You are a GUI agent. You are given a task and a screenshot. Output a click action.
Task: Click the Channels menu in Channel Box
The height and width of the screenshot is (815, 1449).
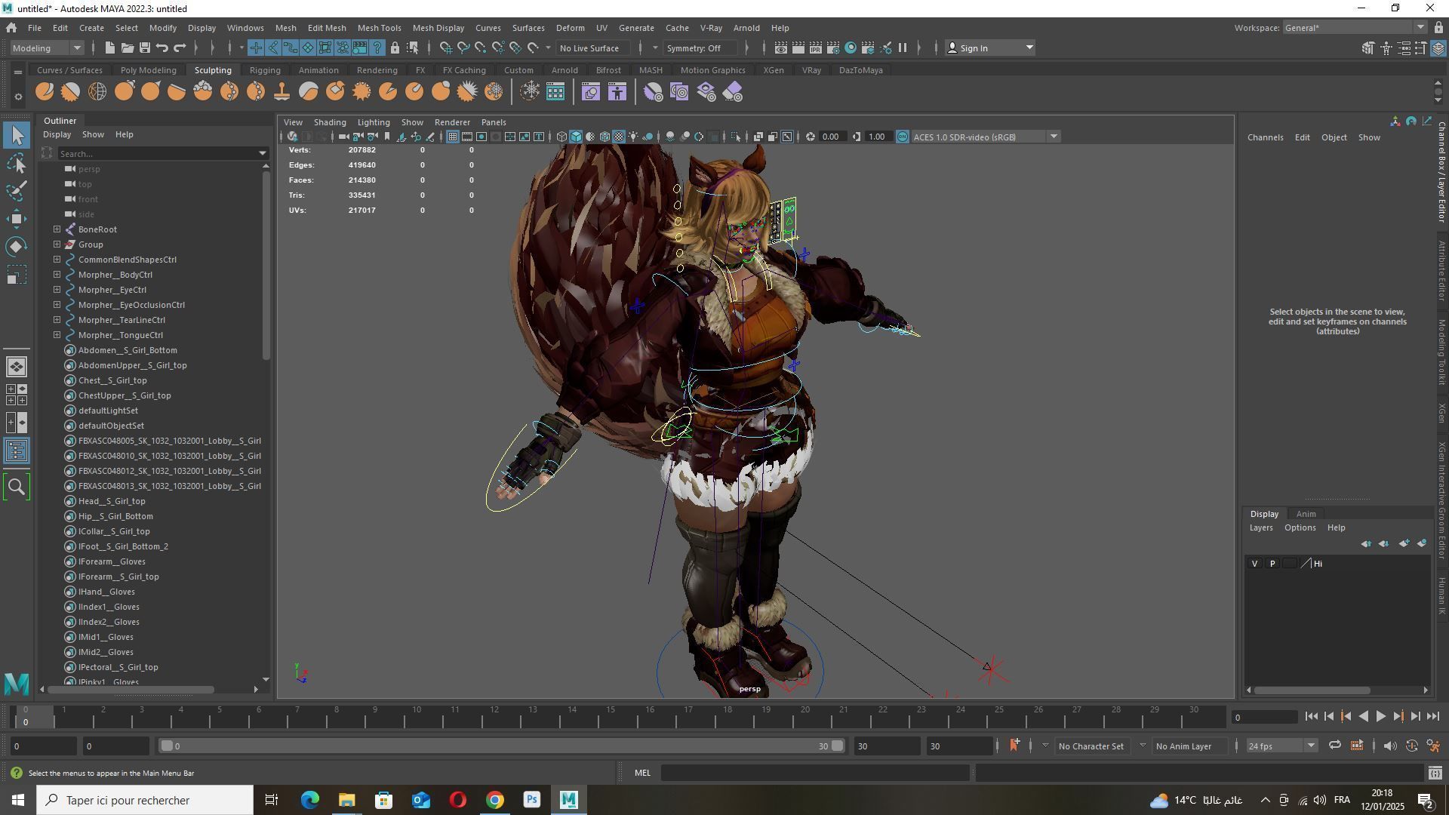[1265, 137]
